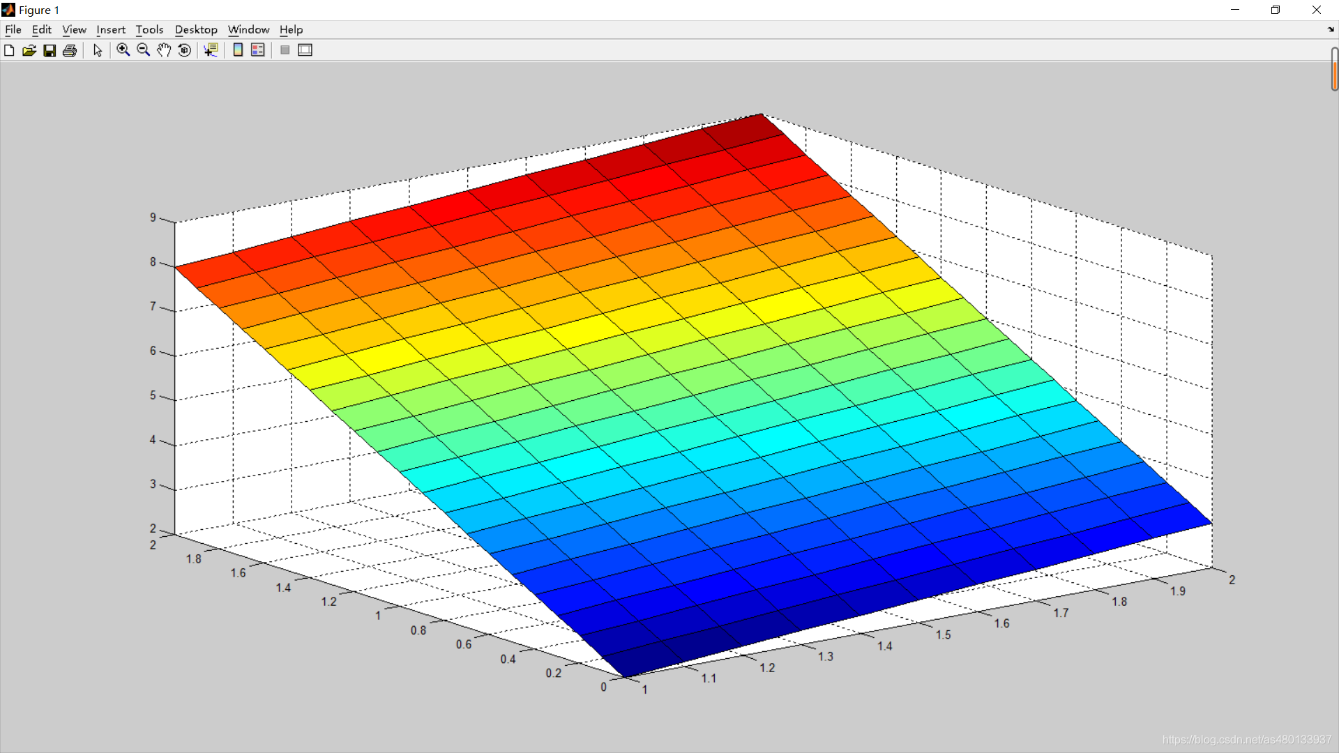Click the axis tick label 1.9

coord(1178,591)
